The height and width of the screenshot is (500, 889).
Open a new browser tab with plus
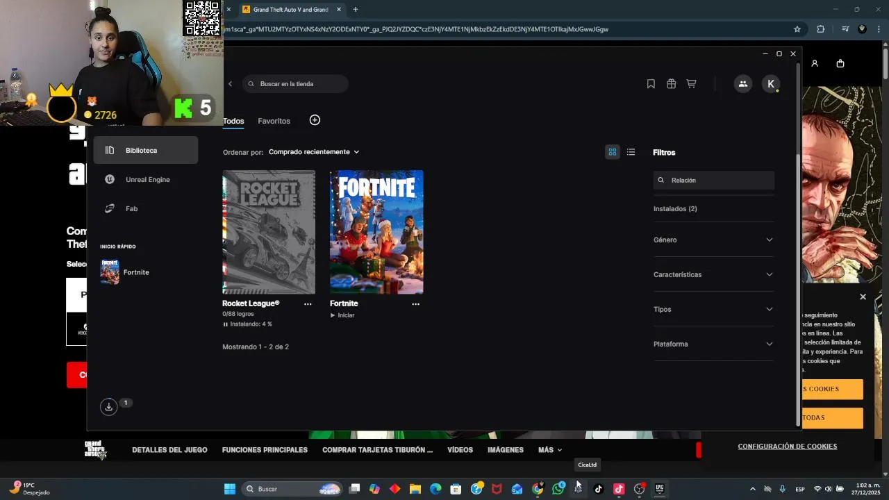(x=356, y=10)
